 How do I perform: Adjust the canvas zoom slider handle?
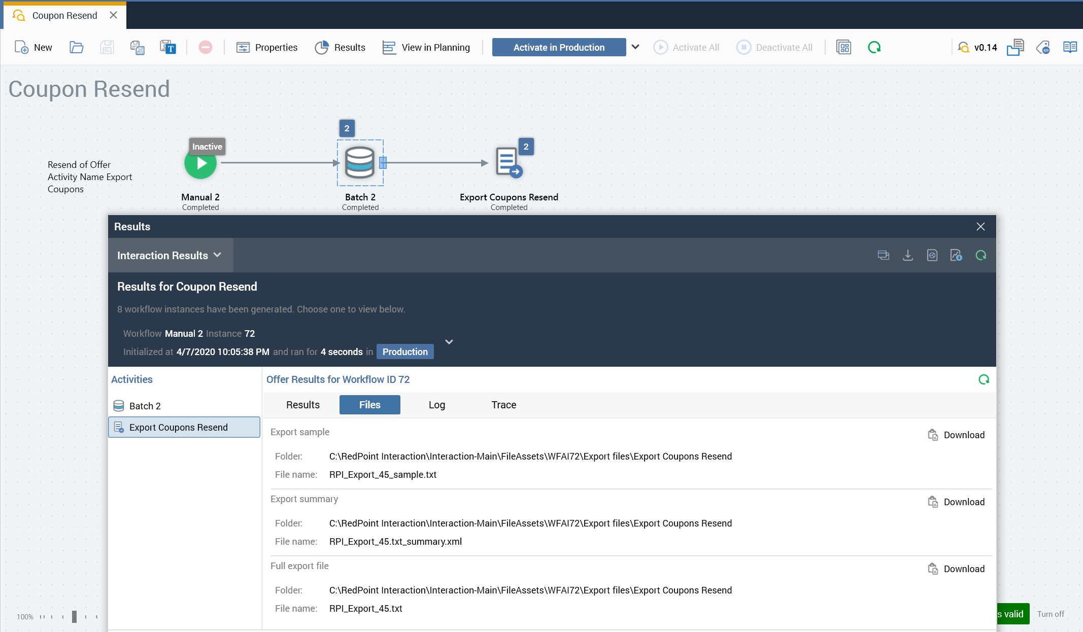tap(74, 616)
